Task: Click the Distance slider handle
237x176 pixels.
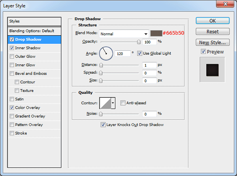Action: coord(101,65)
